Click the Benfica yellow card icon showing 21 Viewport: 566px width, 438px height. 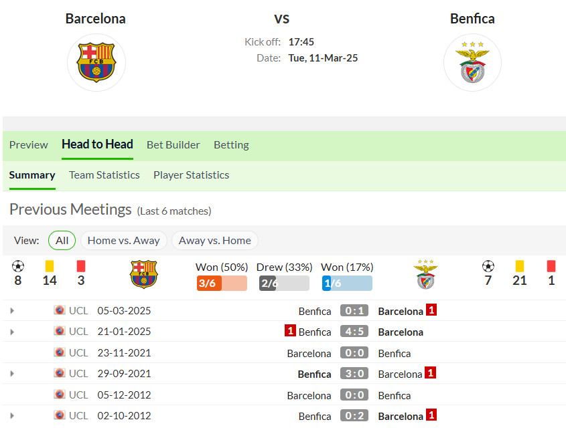pos(519,266)
